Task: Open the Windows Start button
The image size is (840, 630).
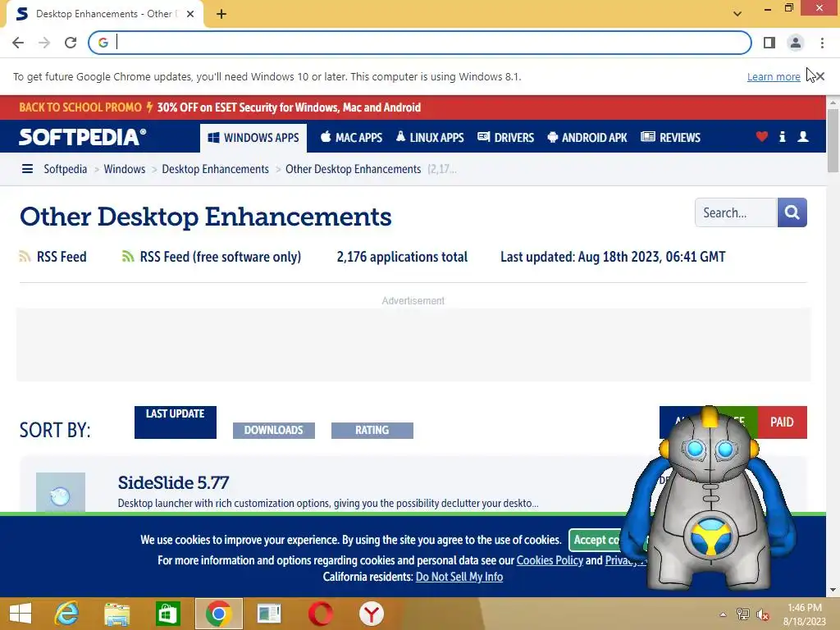Action: (x=21, y=614)
